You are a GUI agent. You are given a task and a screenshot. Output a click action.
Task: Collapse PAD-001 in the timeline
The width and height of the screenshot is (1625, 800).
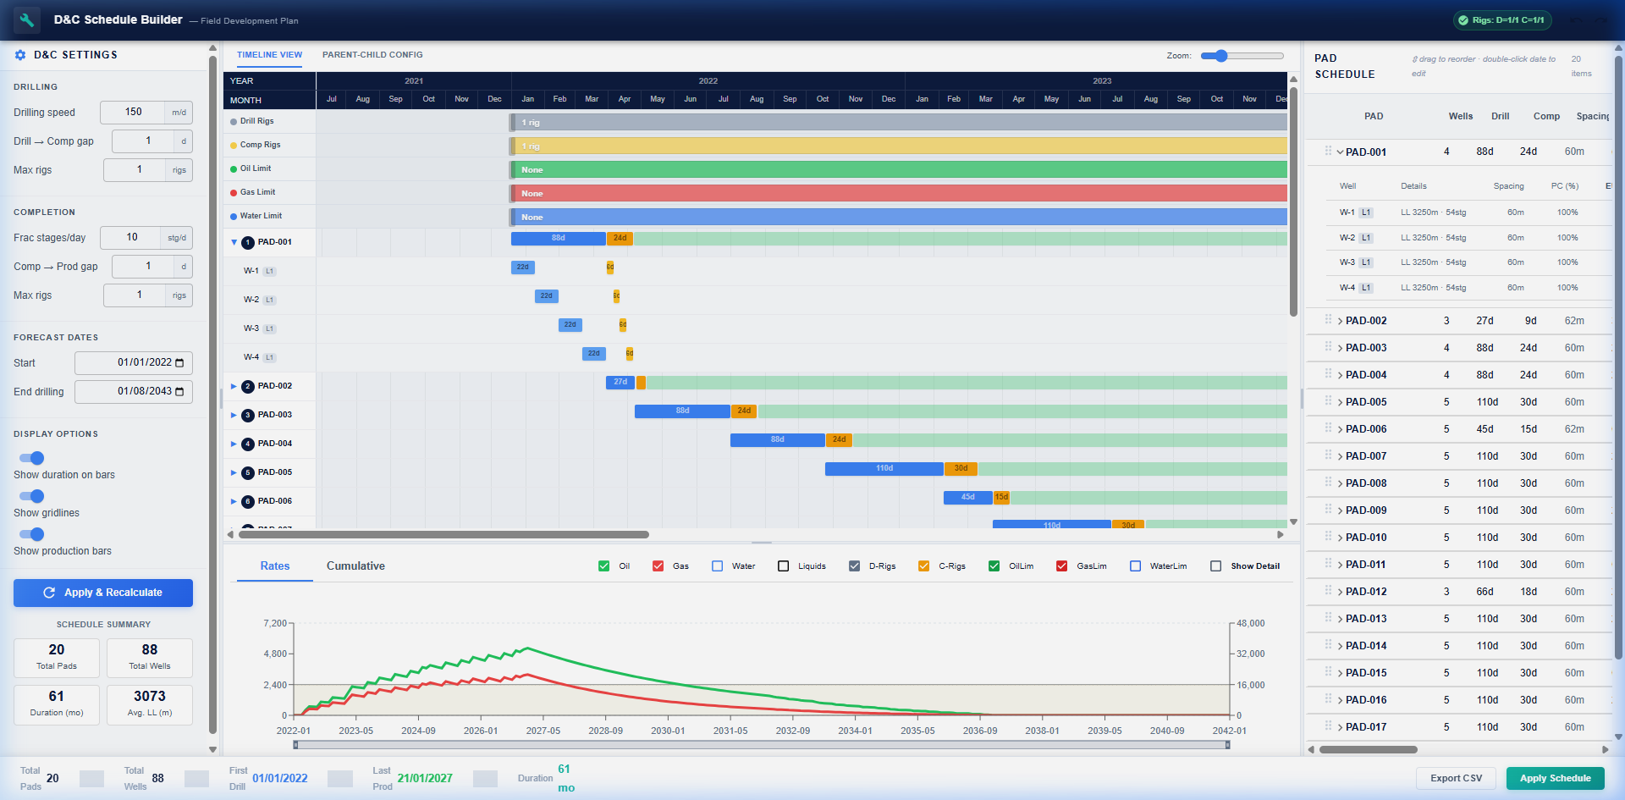(x=234, y=243)
